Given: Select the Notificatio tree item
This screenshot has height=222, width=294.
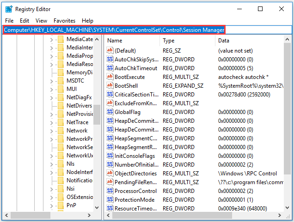Looking at the screenshot, I should (x=80, y=180).
